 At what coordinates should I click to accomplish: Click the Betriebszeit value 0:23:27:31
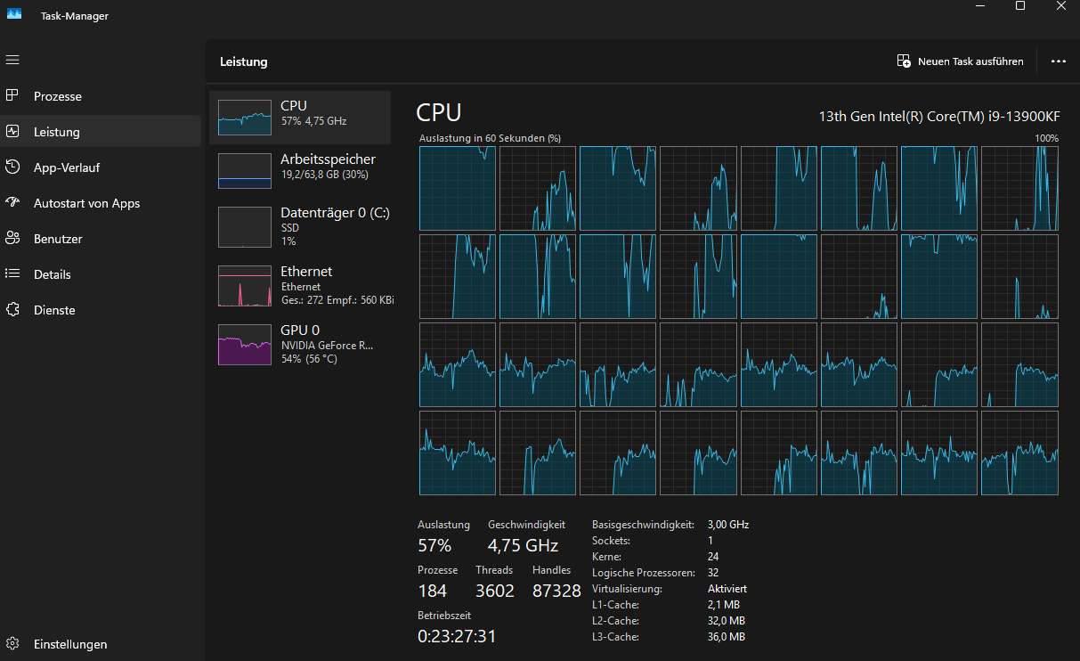coord(457,636)
